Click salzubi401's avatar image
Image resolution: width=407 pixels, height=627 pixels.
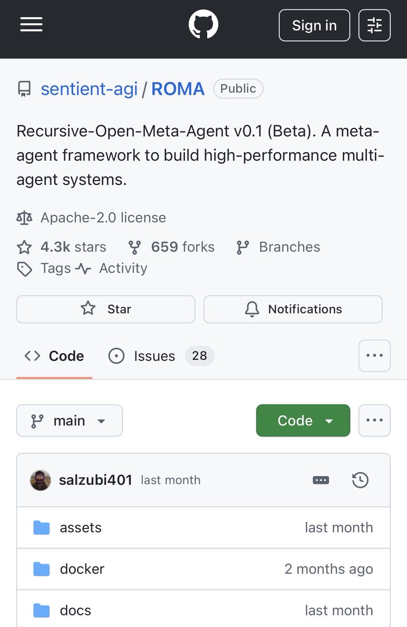click(x=41, y=480)
